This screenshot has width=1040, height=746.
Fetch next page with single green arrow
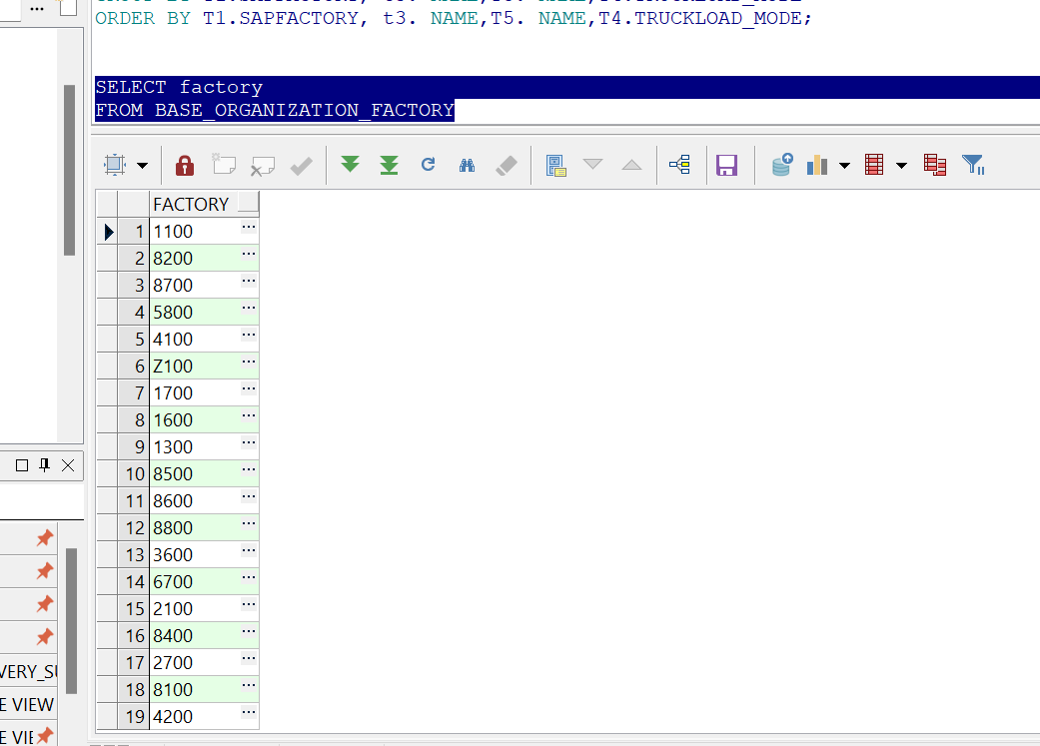click(350, 165)
